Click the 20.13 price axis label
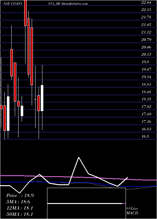The image size is (157, 219). tap(146, 54)
